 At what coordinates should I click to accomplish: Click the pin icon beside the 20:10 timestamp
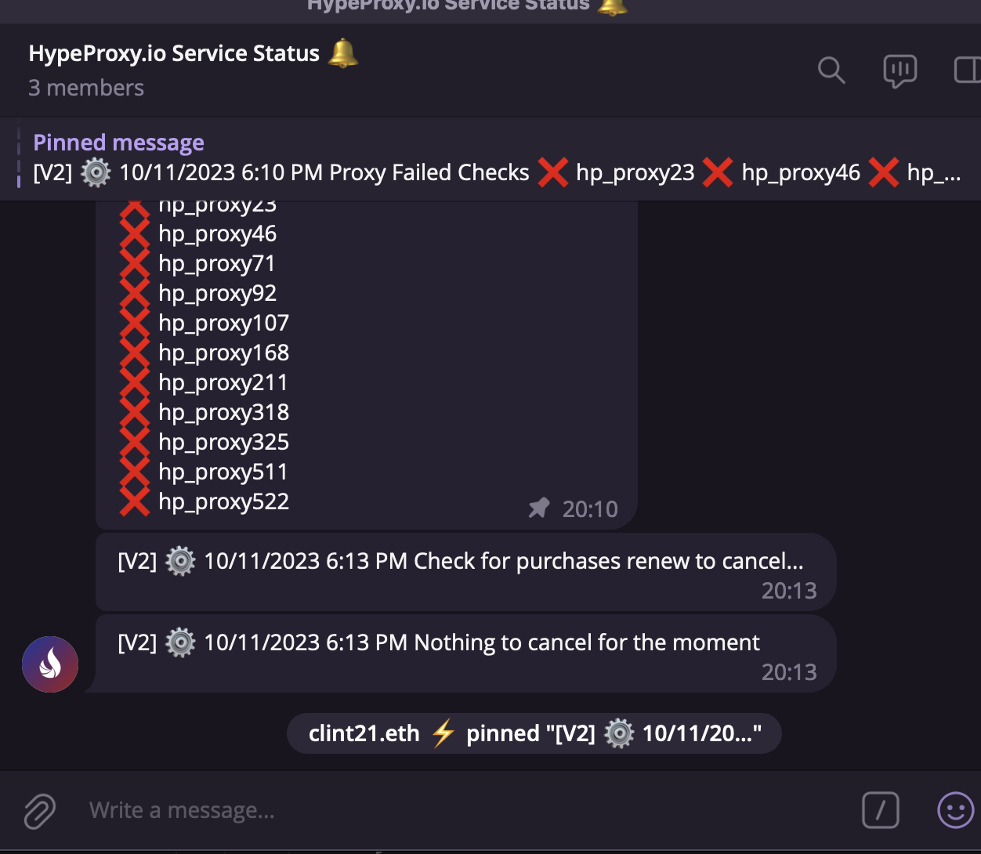point(539,508)
